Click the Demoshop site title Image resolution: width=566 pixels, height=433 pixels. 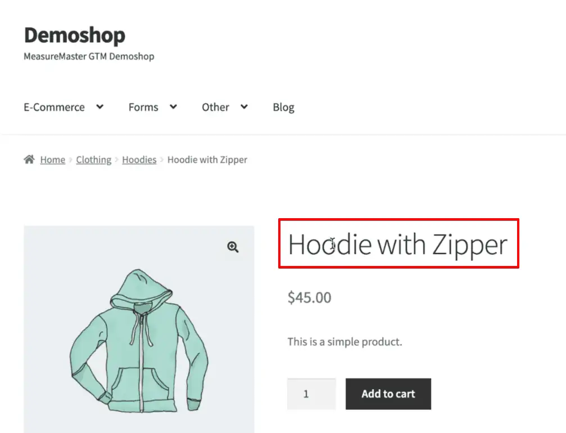[x=74, y=35]
